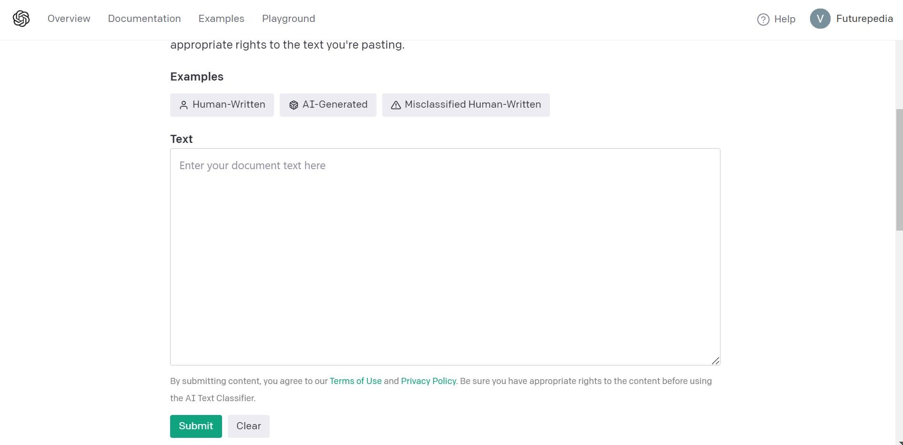Viewport: 903px width, 445px height.
Task: Click the warning triangle on Misclassified Human-Written
Action: tap(396, 105)
